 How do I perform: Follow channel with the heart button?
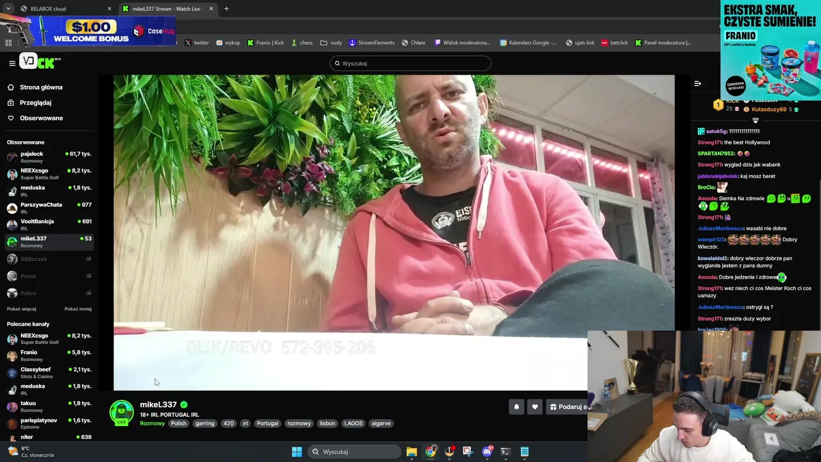(534, 407)
